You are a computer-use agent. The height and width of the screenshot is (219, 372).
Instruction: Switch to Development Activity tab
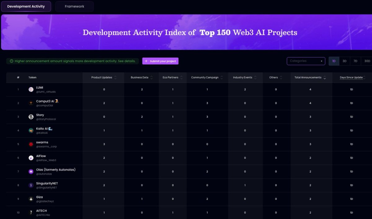26,6
